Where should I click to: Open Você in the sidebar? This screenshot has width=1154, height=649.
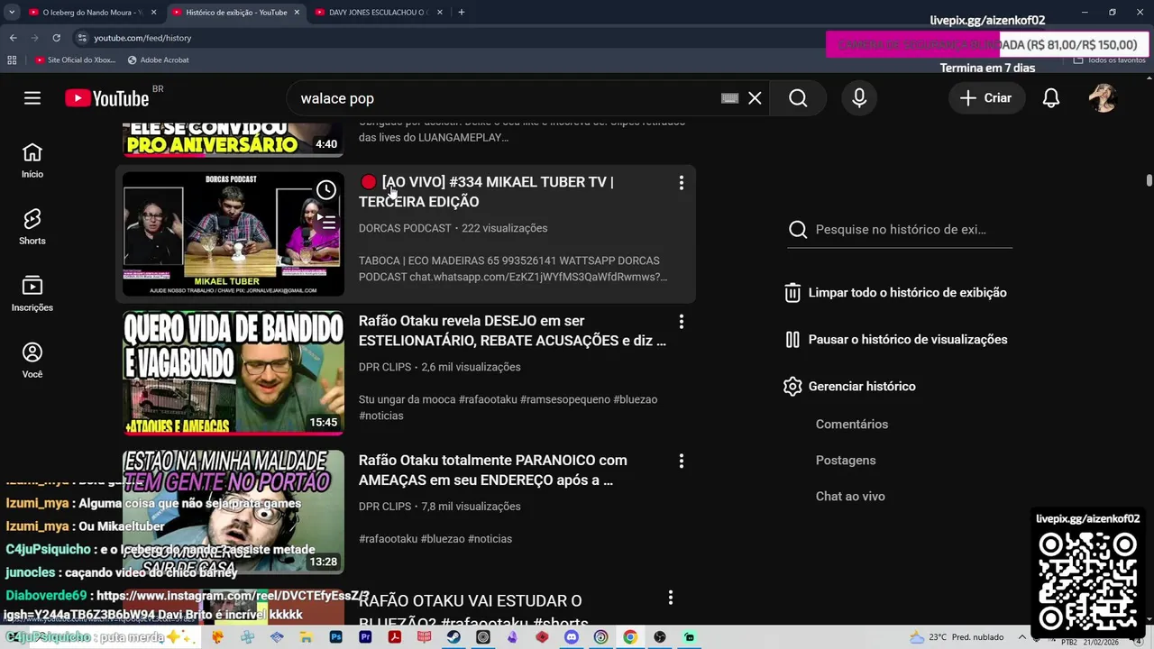coord(32,361)
